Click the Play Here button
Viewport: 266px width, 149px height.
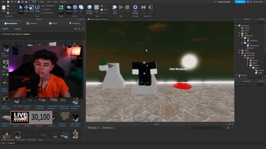(x=115, y=9)
